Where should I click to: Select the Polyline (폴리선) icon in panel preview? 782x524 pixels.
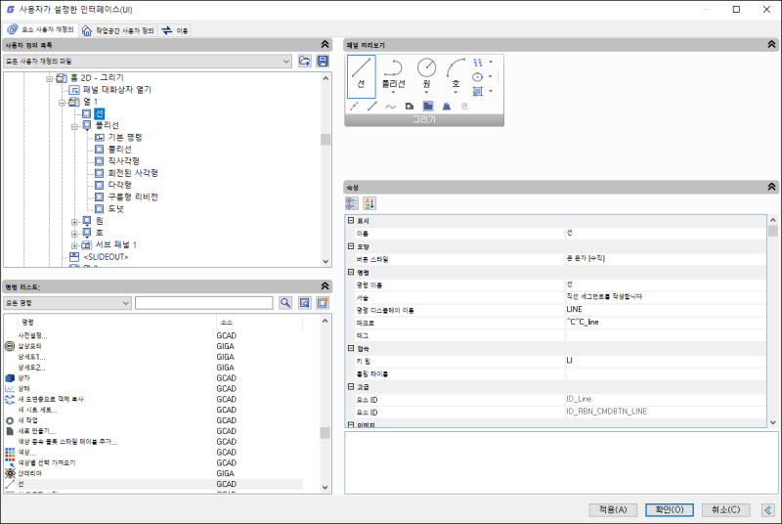(394, 68)
